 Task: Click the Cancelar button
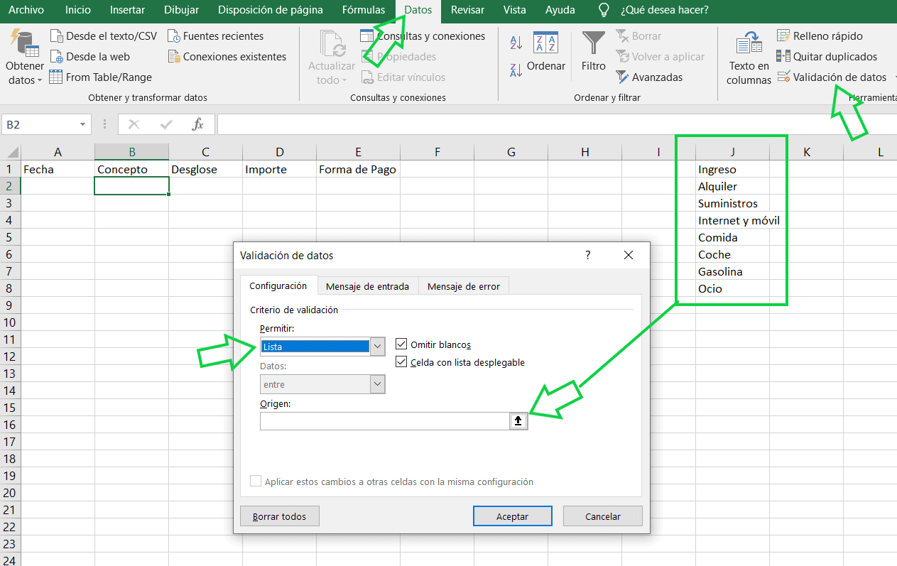point(603,516)
